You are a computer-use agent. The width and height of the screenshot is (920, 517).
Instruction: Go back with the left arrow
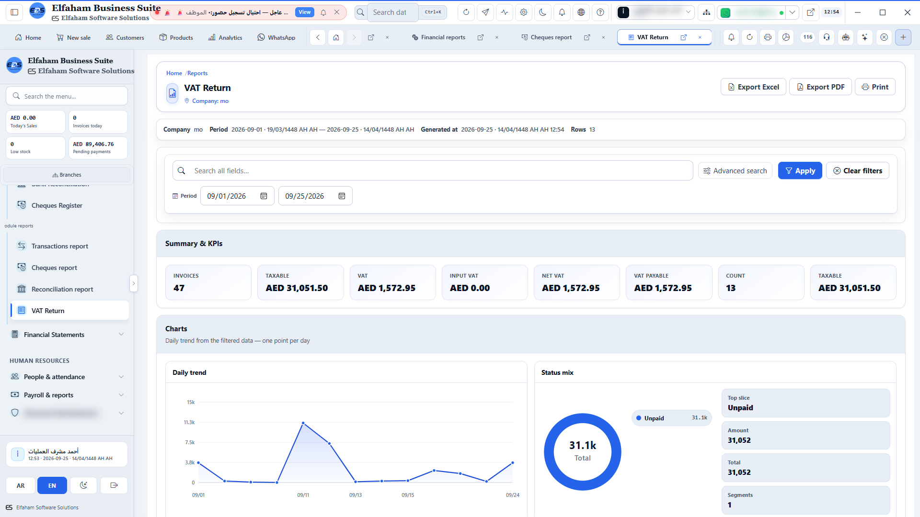tap(318, 37)
